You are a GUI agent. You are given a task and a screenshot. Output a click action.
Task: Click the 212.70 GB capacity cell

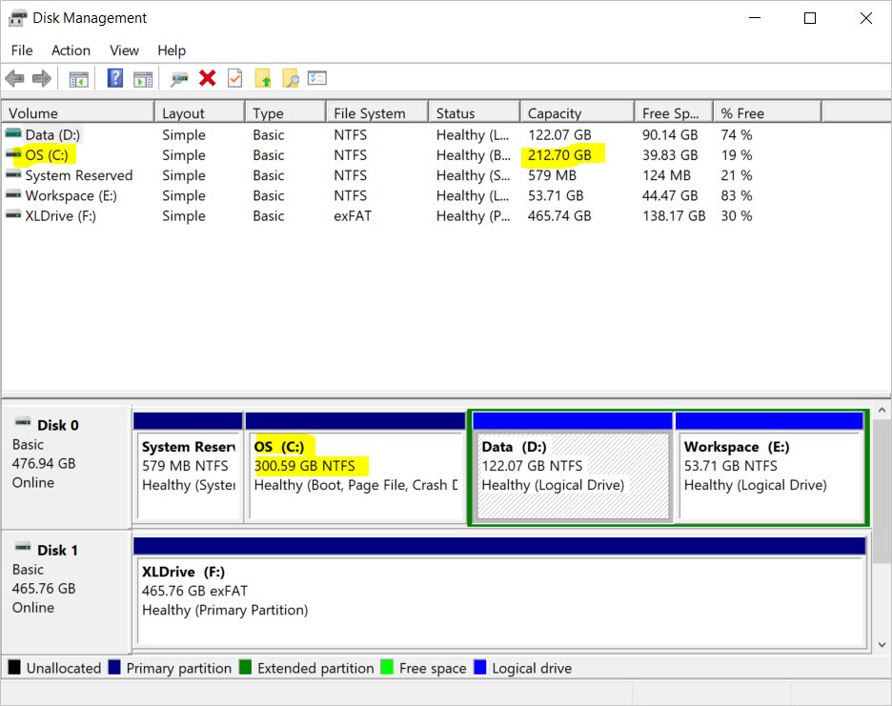coord(559,155)
